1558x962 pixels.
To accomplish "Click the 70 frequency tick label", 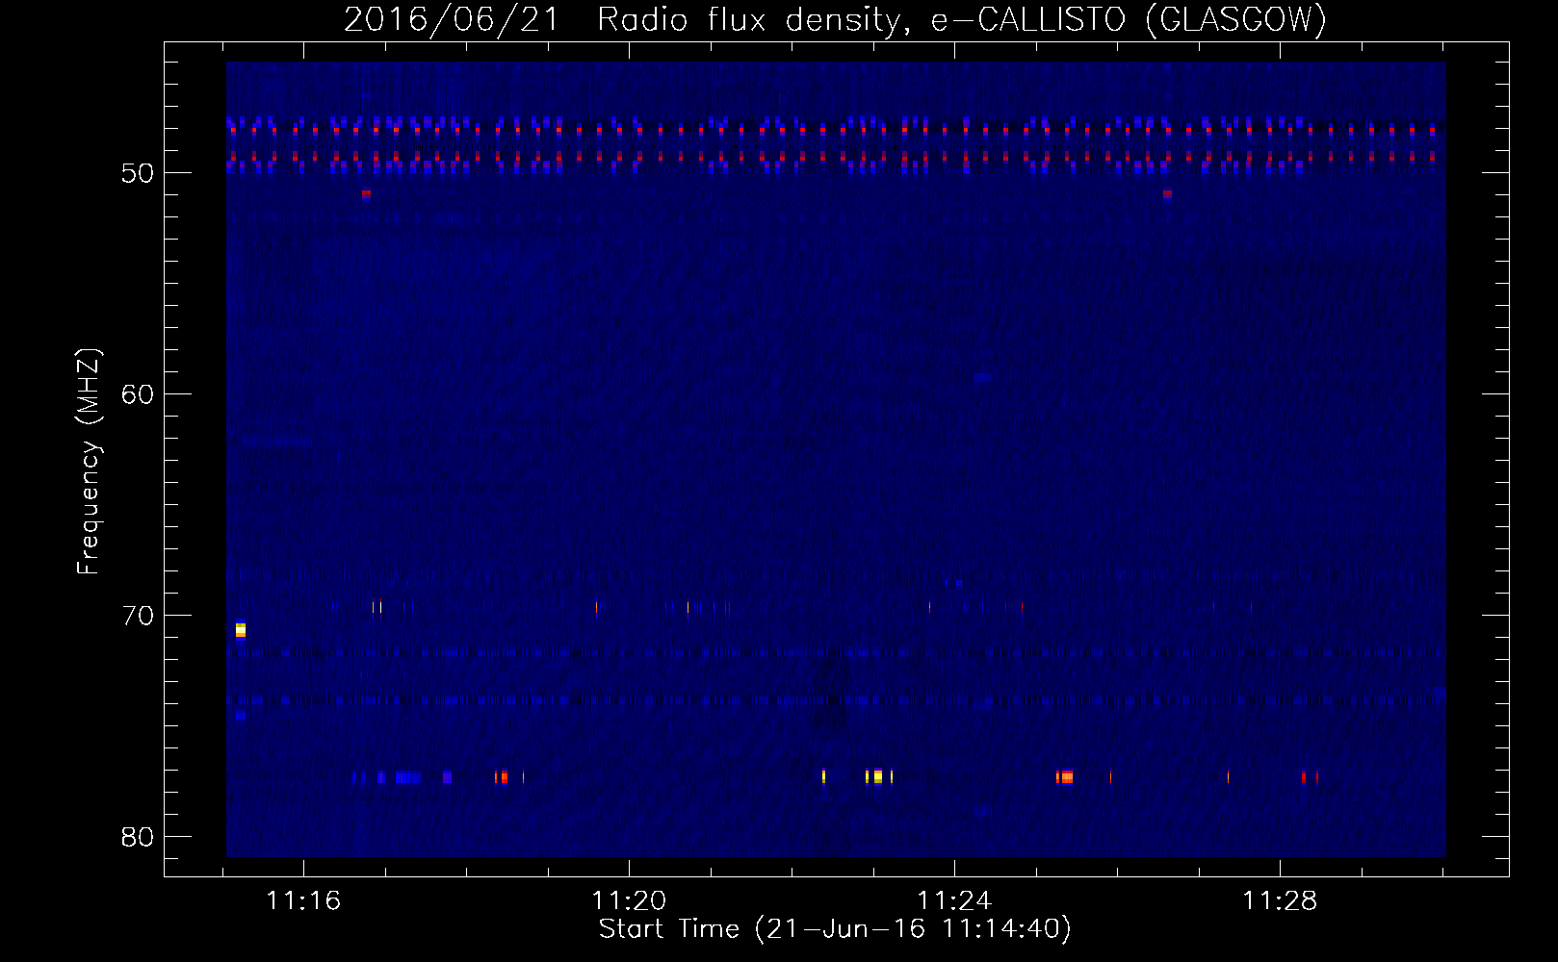I will [138, 616].
